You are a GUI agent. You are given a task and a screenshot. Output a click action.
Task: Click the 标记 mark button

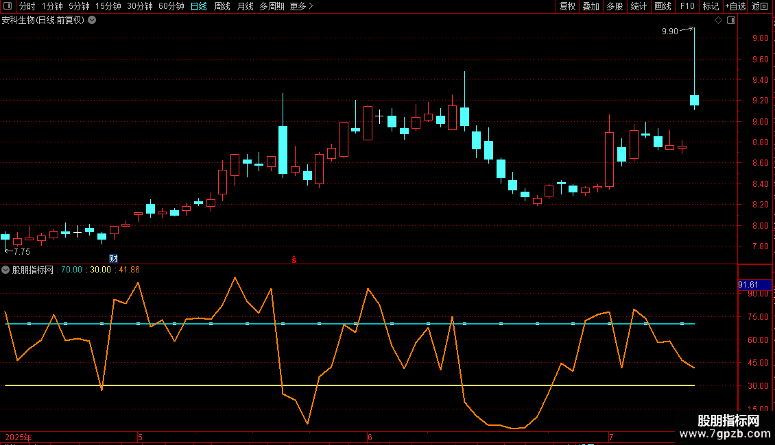coord(711,6)
